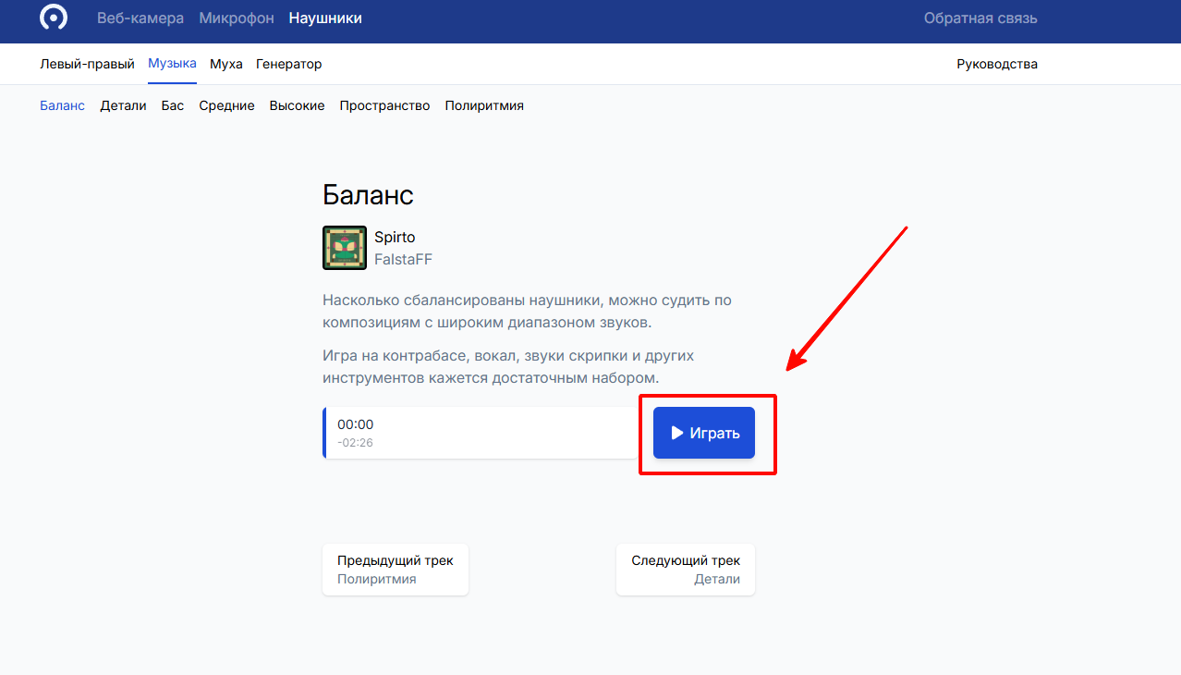Open the Средние sub-tab

(226, 105)
